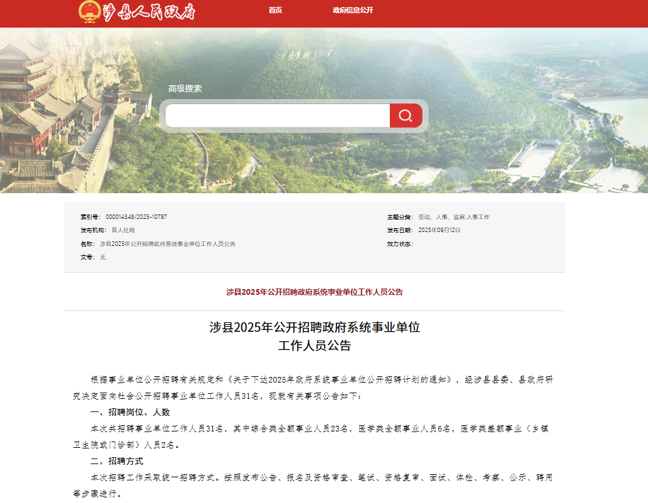Click the 二、招聘方式 section heading
The height and width of the screenshot is (503, 648).
click(117, 461)
